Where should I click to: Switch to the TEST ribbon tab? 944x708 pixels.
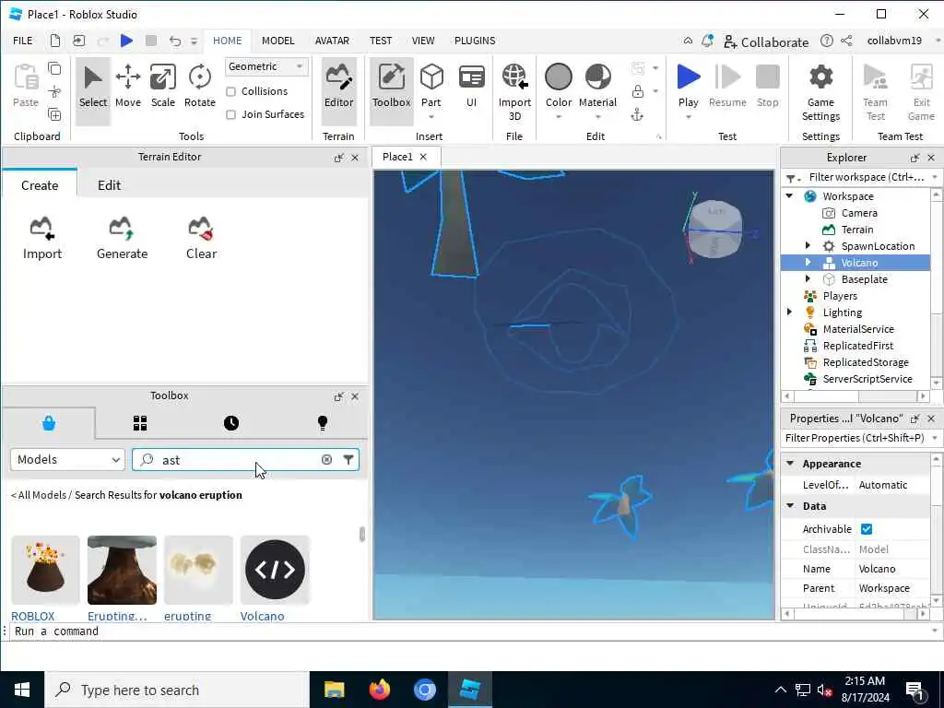tap(381, 41)
